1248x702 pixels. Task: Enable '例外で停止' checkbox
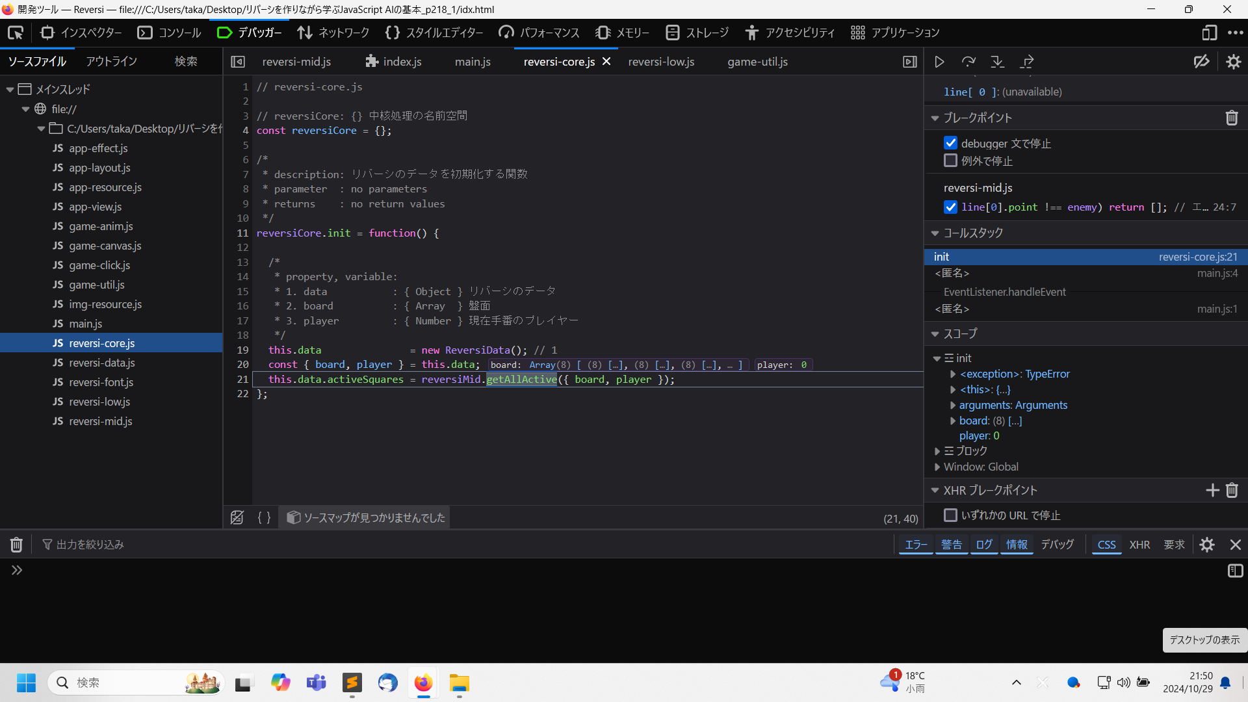click(950, 161)
